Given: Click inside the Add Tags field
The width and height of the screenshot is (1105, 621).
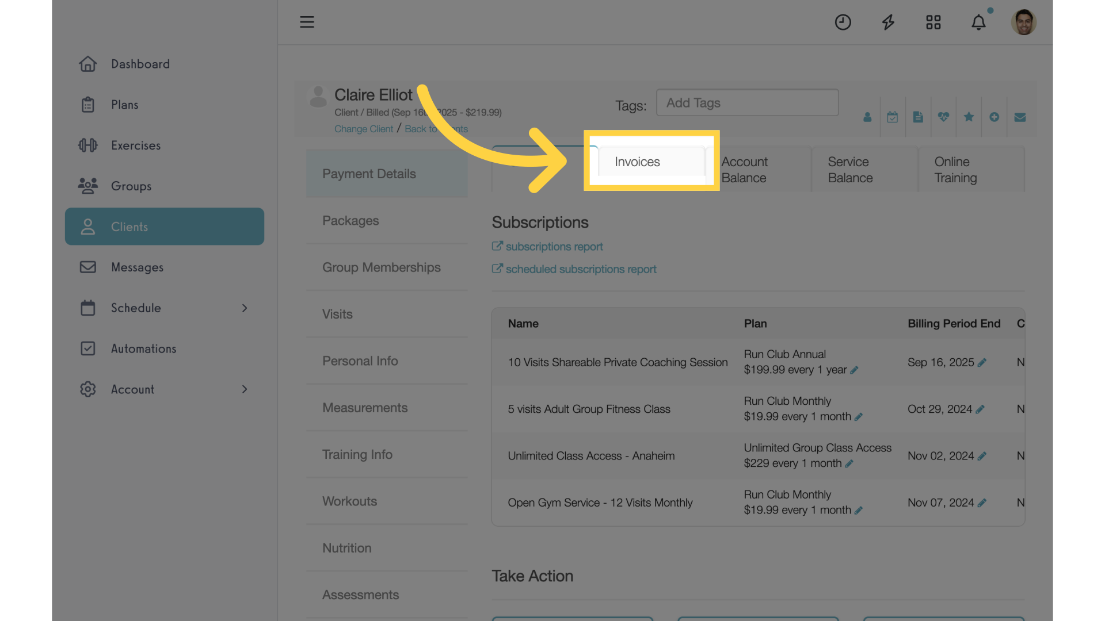Looking at the screenshot, I should 747,102.
